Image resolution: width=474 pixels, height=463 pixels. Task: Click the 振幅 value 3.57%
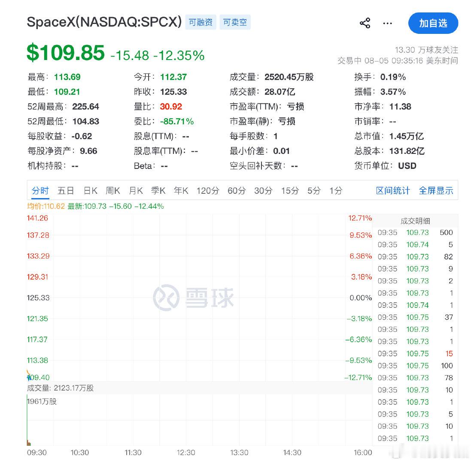pos(393,92)
